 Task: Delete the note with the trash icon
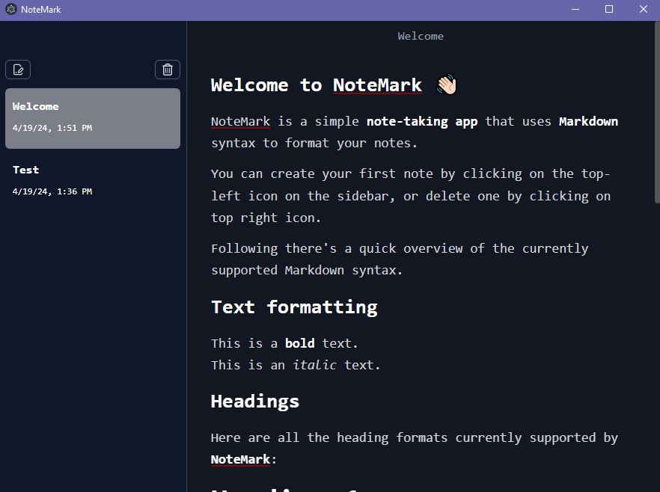pos(168,70)
